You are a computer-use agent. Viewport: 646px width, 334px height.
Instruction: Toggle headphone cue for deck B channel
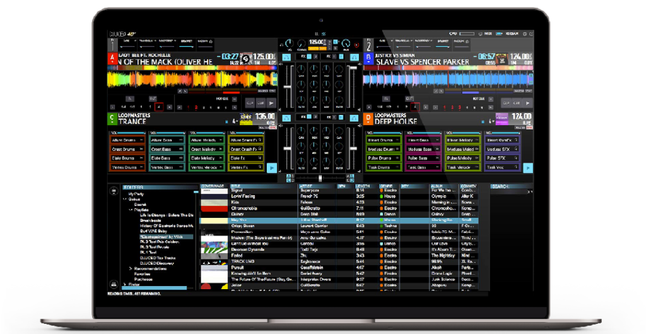354,57
